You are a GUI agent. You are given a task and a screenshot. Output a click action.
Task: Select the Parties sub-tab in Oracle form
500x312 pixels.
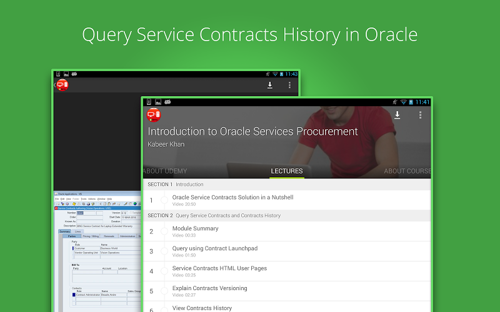[72, 236]
